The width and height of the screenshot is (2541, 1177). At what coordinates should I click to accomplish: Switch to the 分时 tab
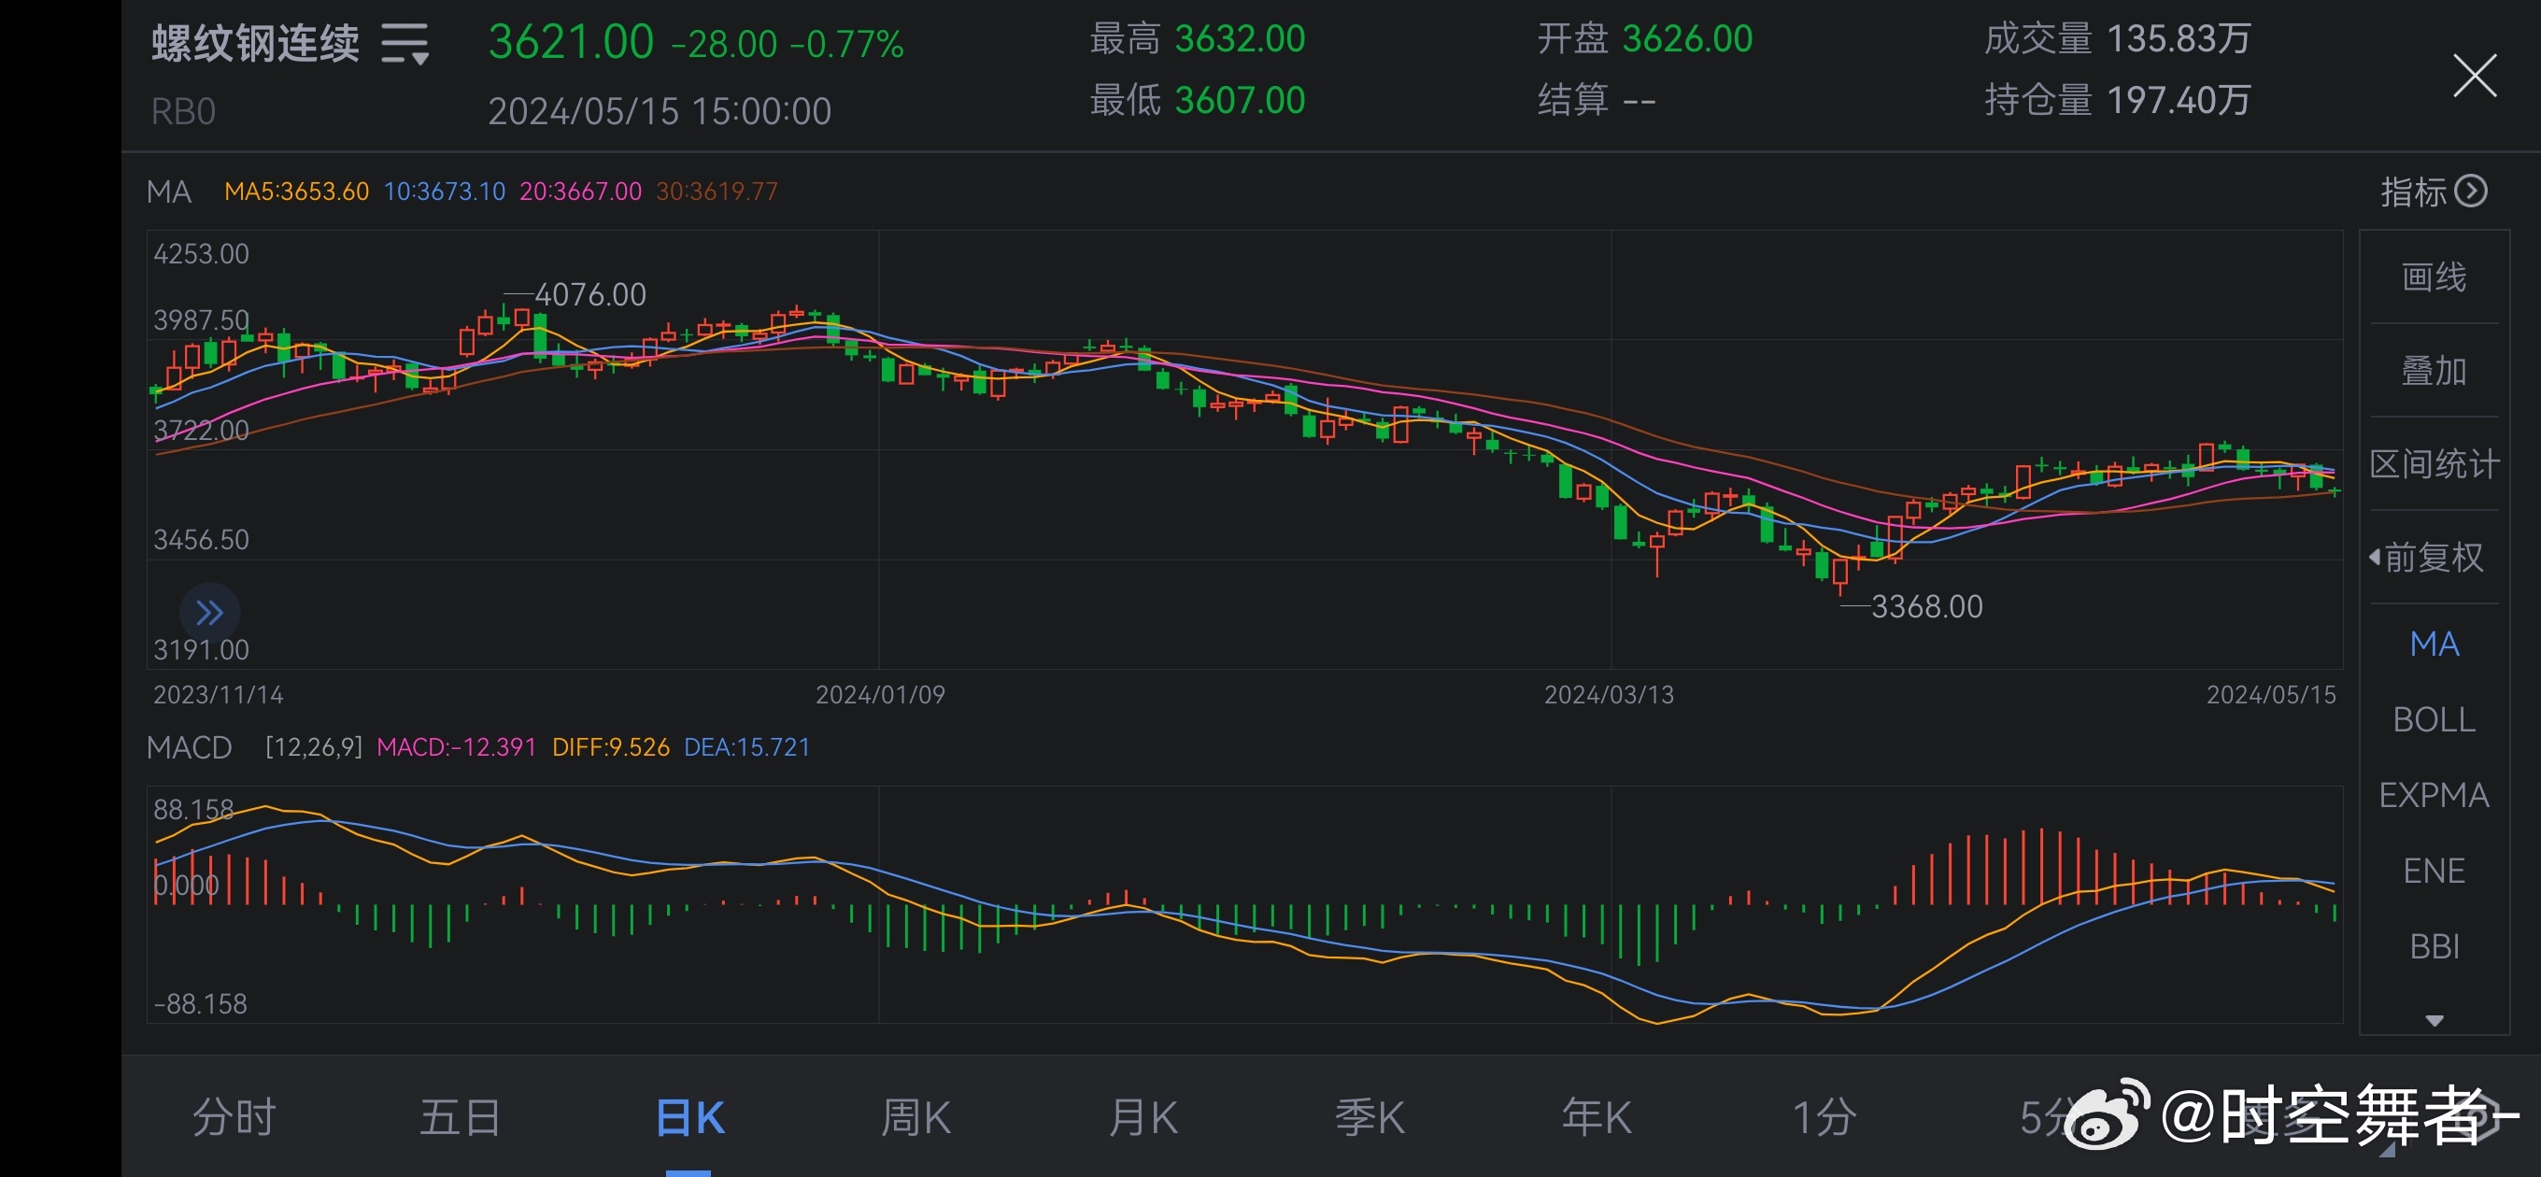[x=234, y=1118]
